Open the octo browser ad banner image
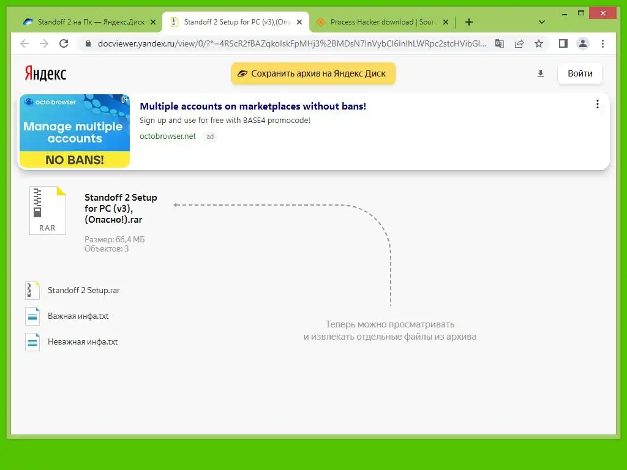This screenshot has height=470, width=627. 75,131
